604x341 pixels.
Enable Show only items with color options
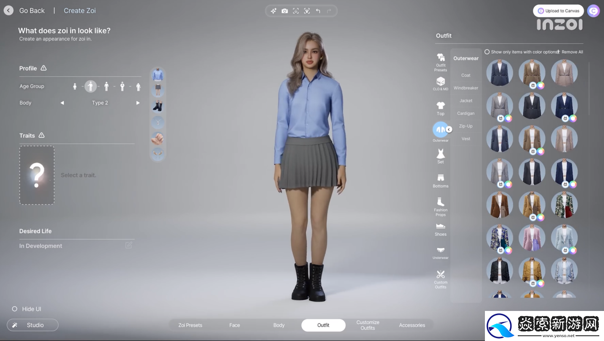pos(487,52)
